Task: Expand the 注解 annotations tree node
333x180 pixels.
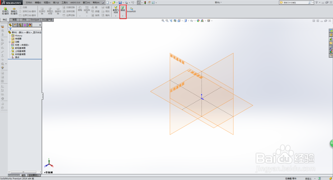Action: coord(10,42)
